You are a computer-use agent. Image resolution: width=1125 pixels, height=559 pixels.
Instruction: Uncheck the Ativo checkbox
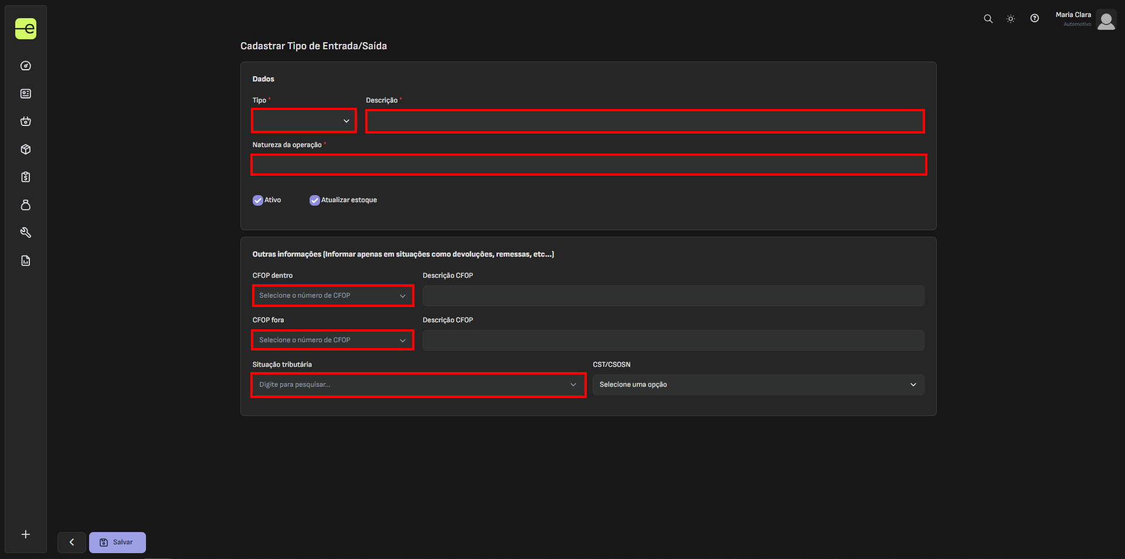pos(258,200)
